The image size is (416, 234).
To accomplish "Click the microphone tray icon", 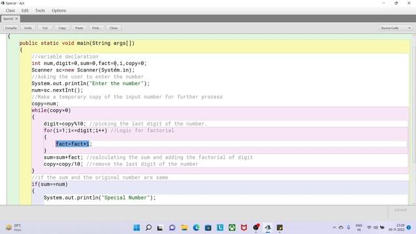I will pos(348,227).
